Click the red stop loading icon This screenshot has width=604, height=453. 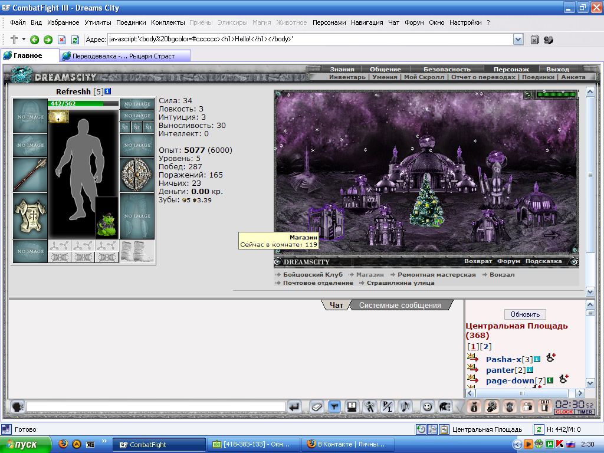tap(61, 40)
